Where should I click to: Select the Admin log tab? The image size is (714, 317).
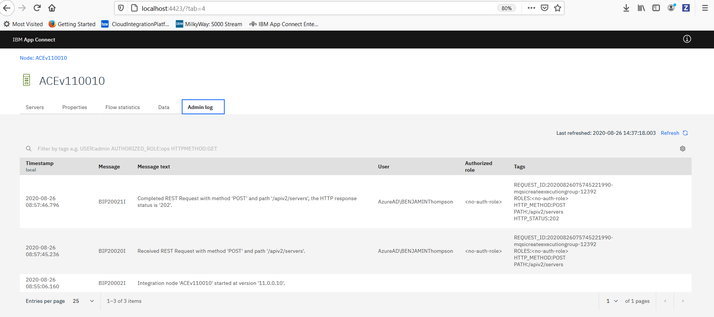coord(203,107)
